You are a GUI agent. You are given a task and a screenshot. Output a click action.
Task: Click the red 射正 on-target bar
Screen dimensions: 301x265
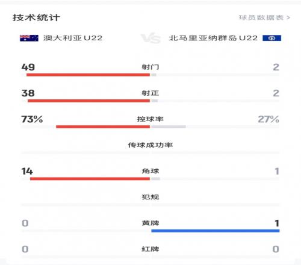[89, 101]
